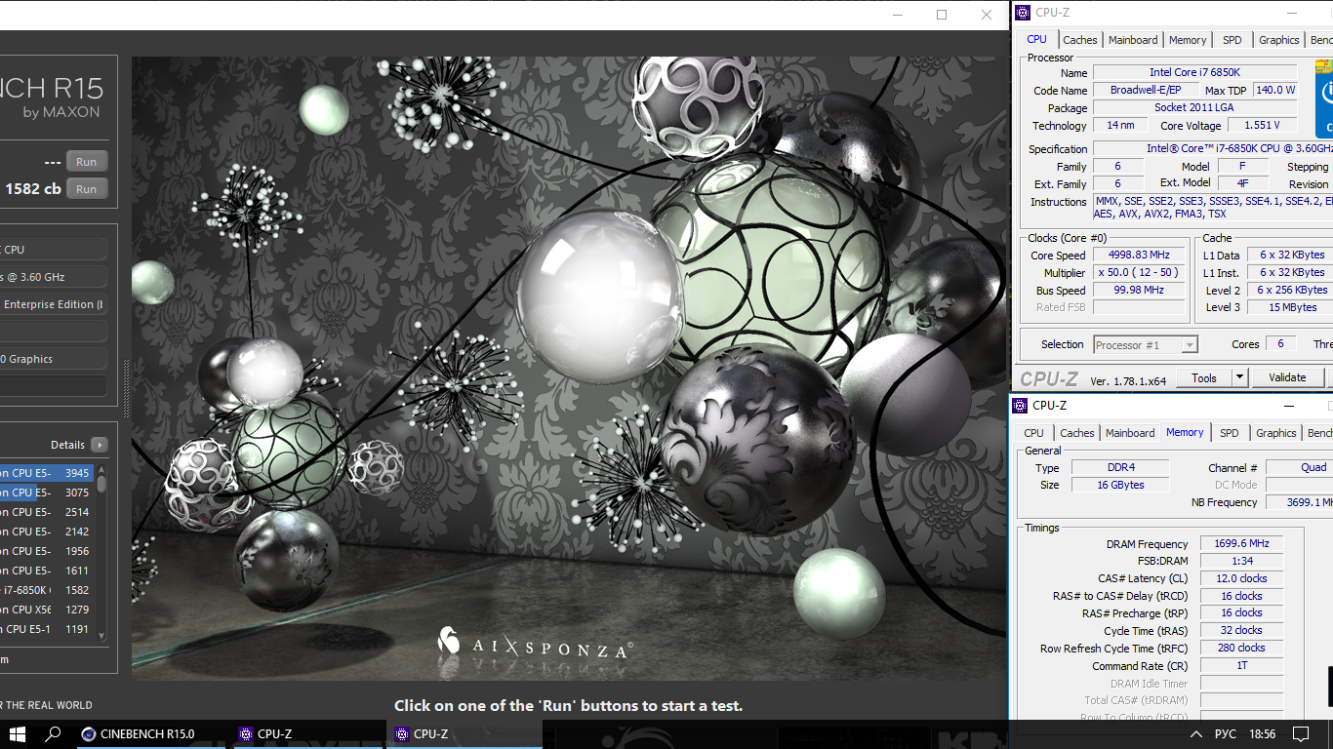Open Caches tab in upper CPU-Z window
The width and height of the screenshot is (1333, 749).
pos(1080,40)
